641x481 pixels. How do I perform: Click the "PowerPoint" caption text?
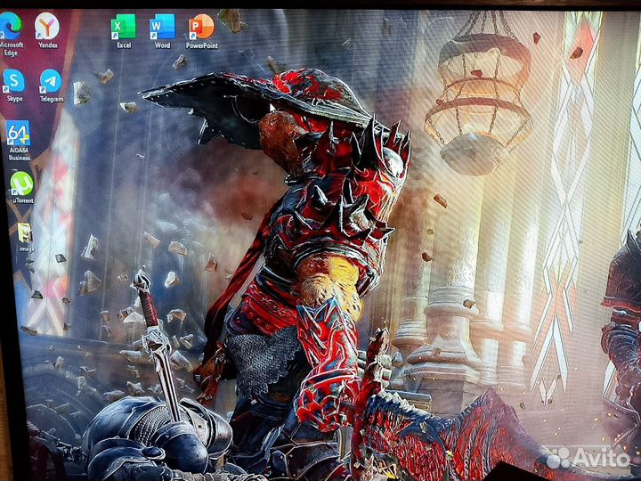pyautogui.click(x=202, y=45)
